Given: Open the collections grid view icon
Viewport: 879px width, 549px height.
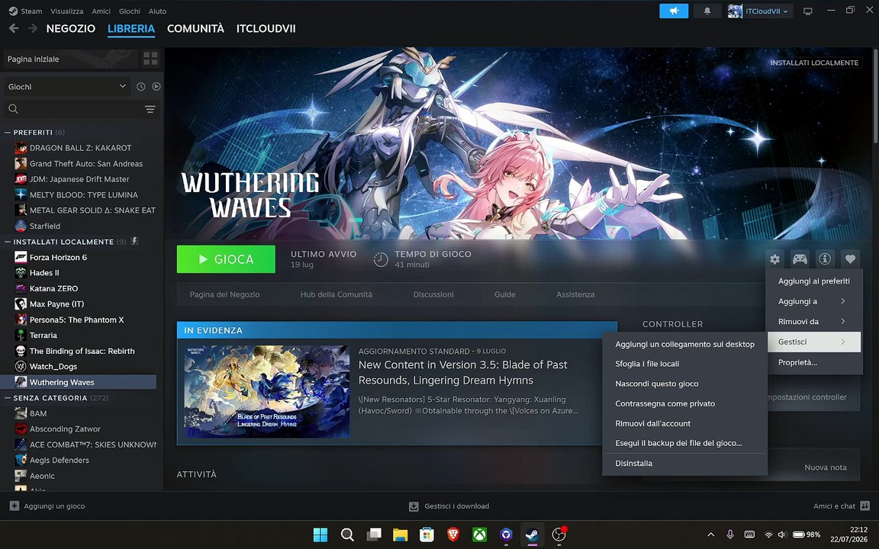Looking at the screenshot, I should click(150, 58).
